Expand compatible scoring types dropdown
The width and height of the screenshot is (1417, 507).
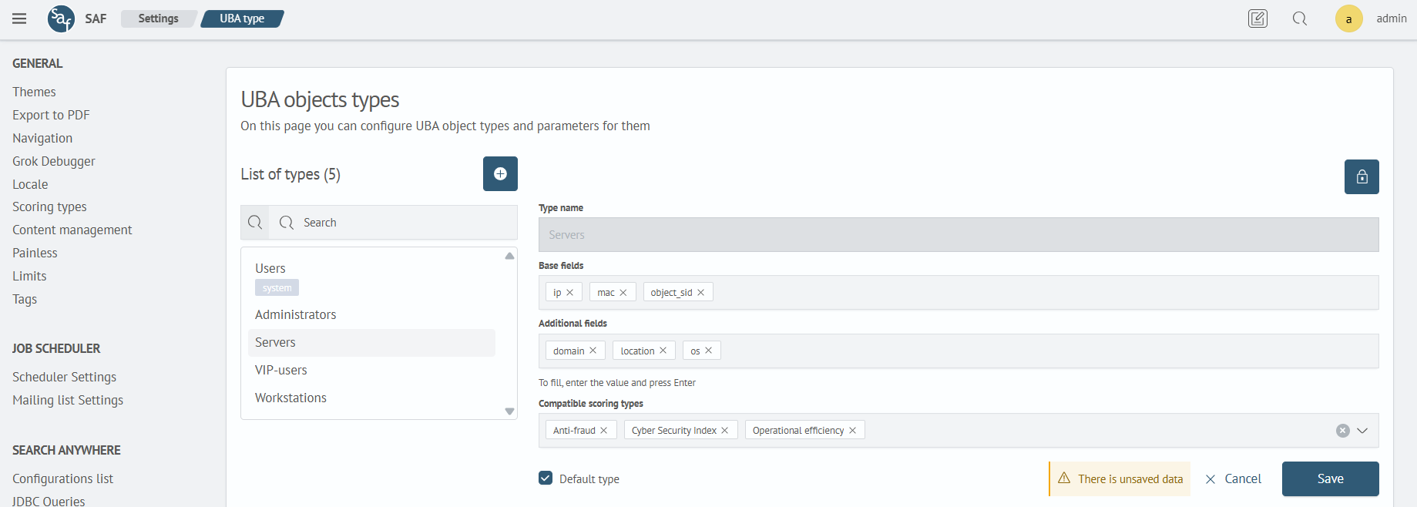(x=1362, y=431)
